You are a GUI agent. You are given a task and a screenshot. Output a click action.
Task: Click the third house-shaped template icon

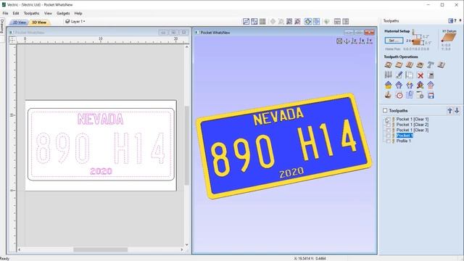click(x=410, y=86)
